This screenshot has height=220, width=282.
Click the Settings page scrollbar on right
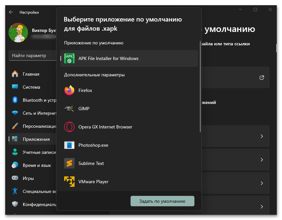(x=276, y=48)
